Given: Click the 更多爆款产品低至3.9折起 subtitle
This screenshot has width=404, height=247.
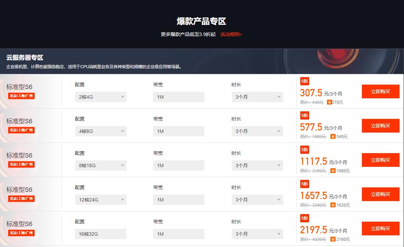Looking at the screenshot, I should (188, 34).
